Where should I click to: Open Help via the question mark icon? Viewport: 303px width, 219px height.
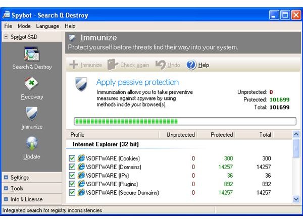click(191, 65)
